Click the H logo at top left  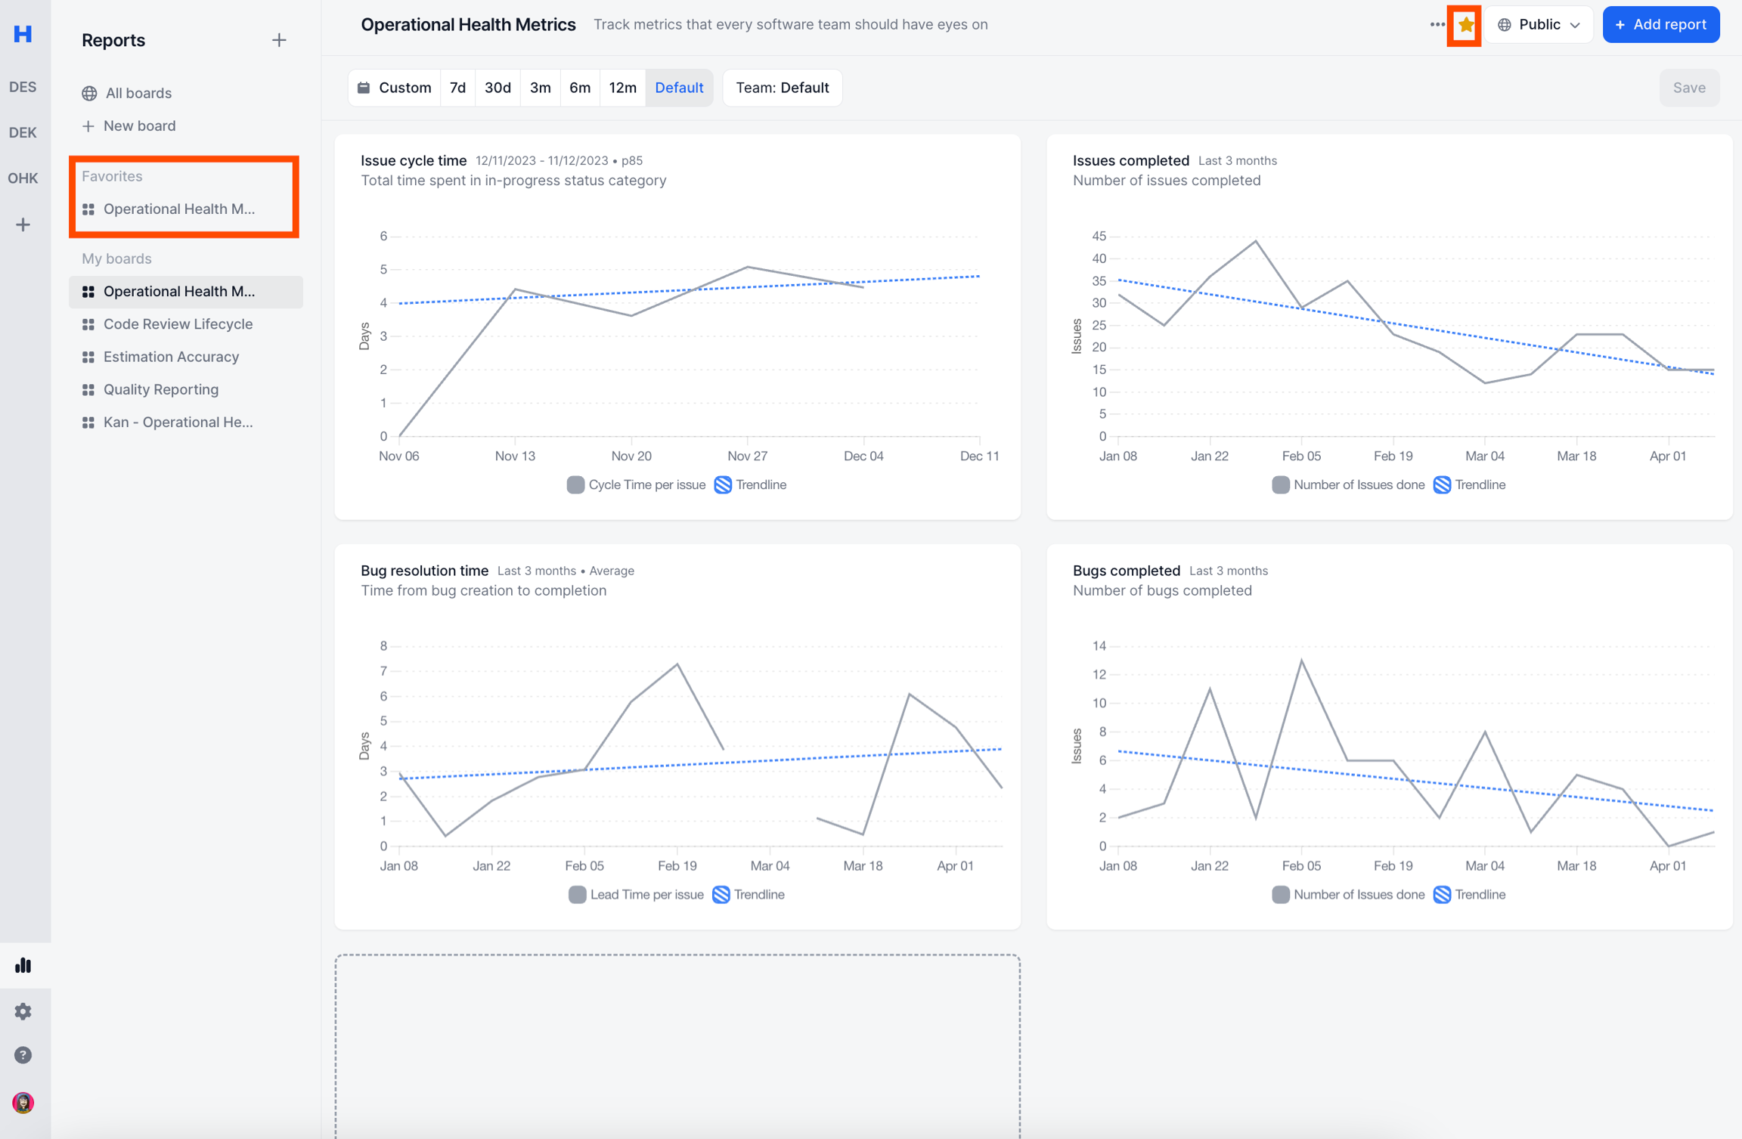coord(23,34)
